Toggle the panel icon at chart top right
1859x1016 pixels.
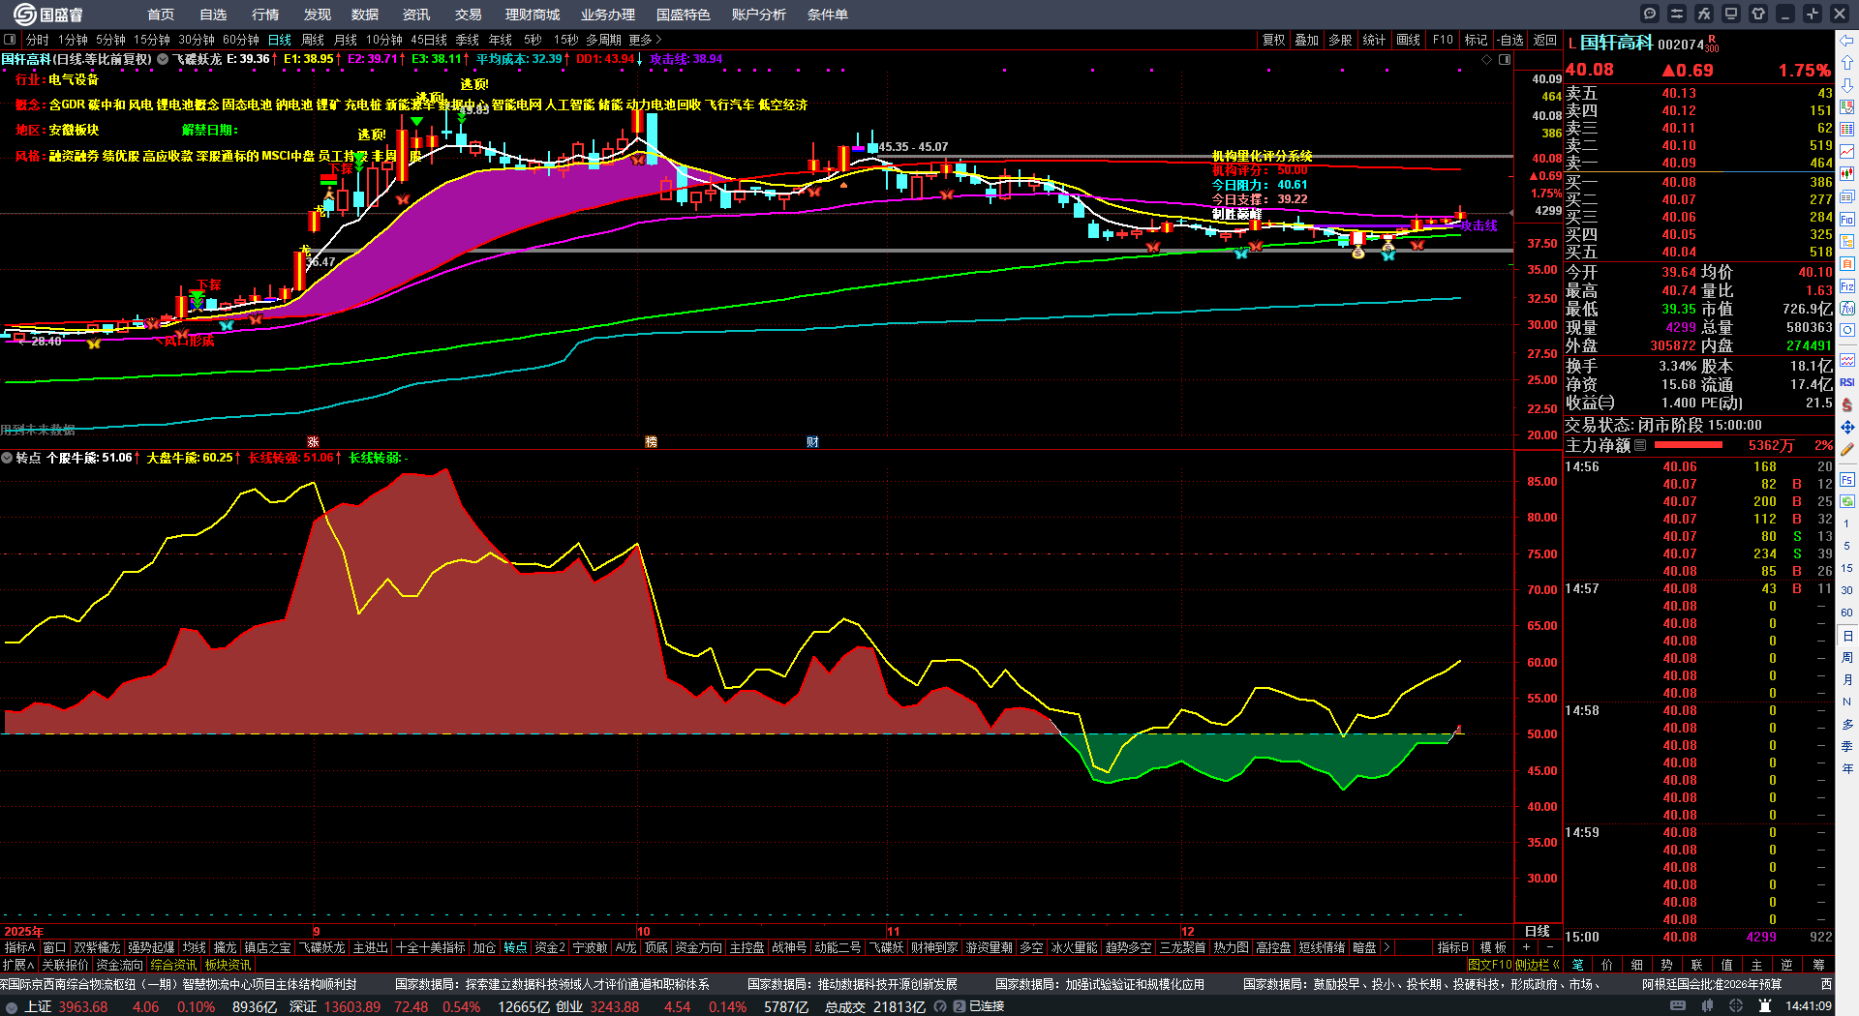(x=1505, y=59)
